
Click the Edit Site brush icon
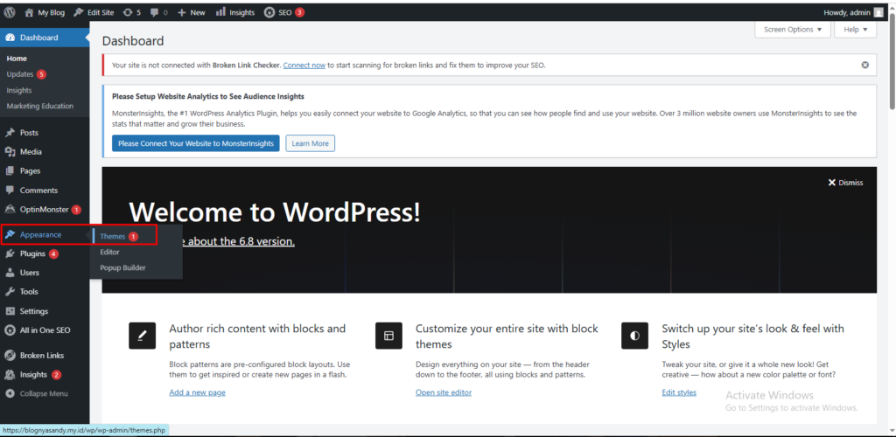[79, 12]
